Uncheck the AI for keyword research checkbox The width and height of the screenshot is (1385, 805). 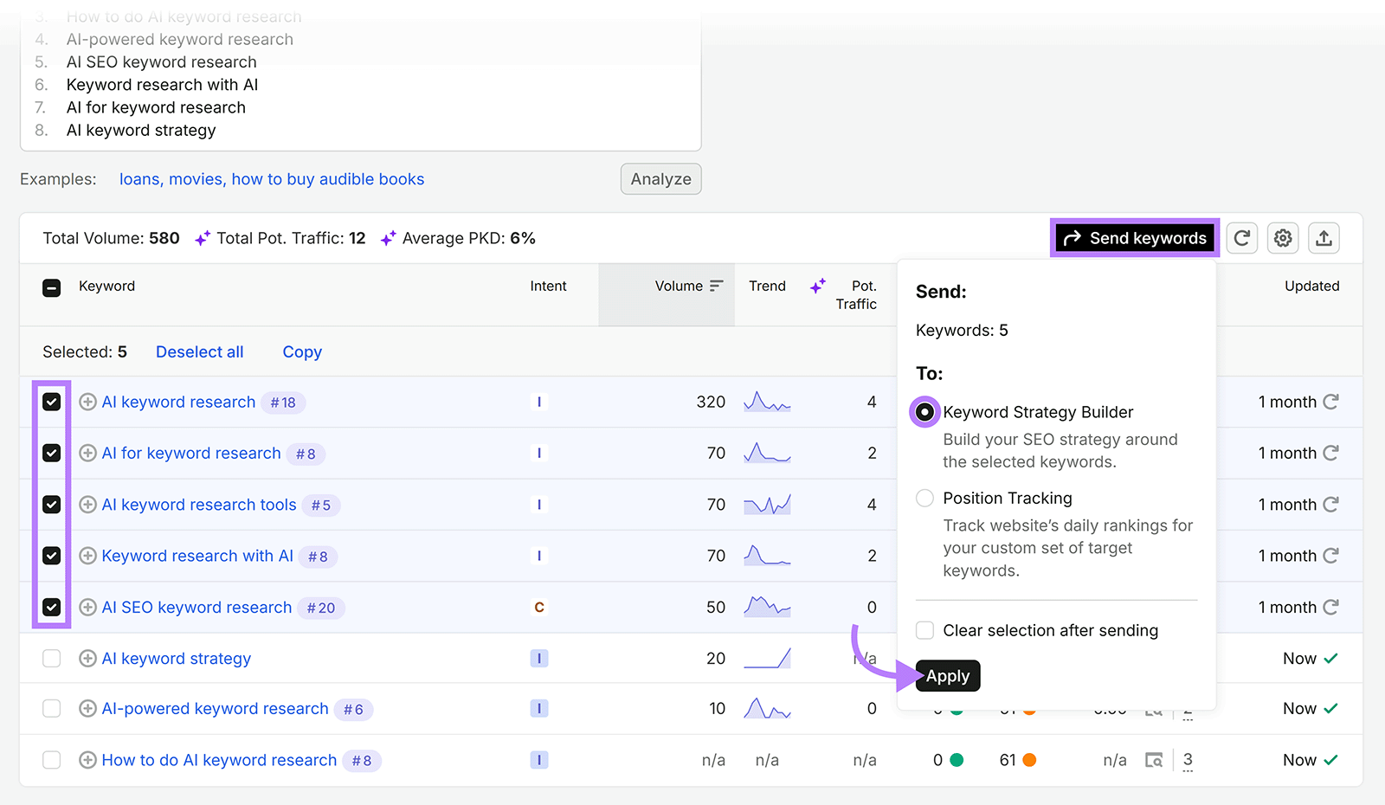tap(52, 453)
